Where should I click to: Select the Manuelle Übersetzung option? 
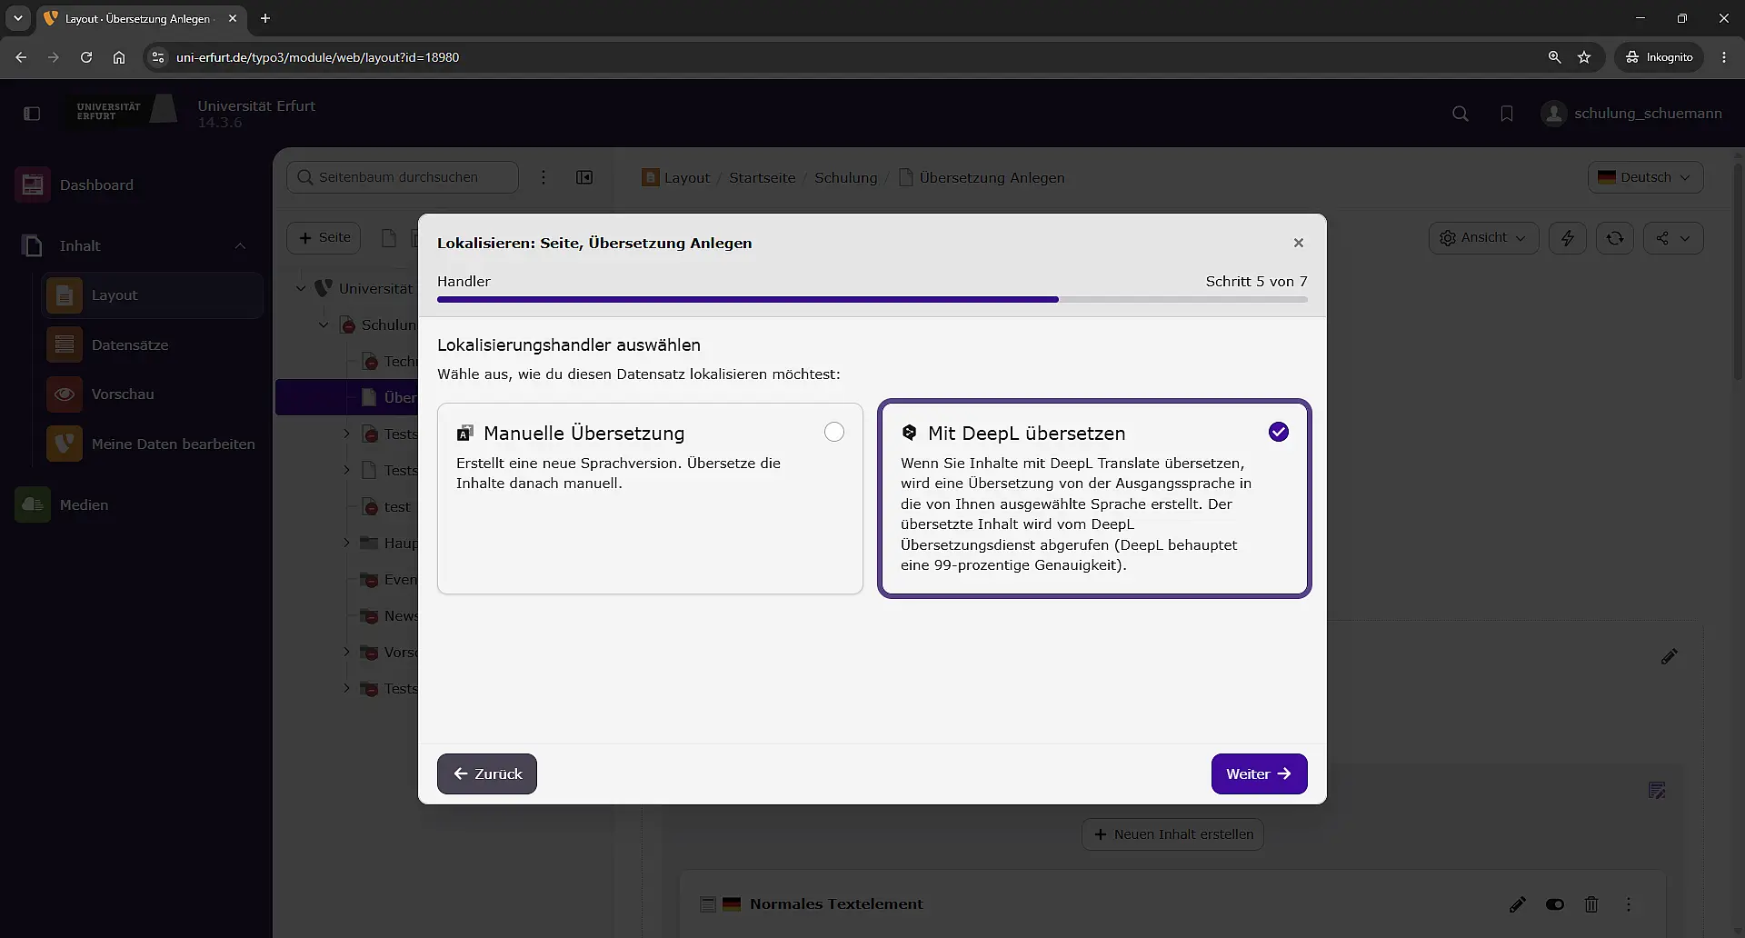click(650, 498)
